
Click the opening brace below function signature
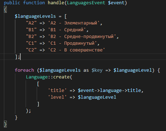[5, 10]
